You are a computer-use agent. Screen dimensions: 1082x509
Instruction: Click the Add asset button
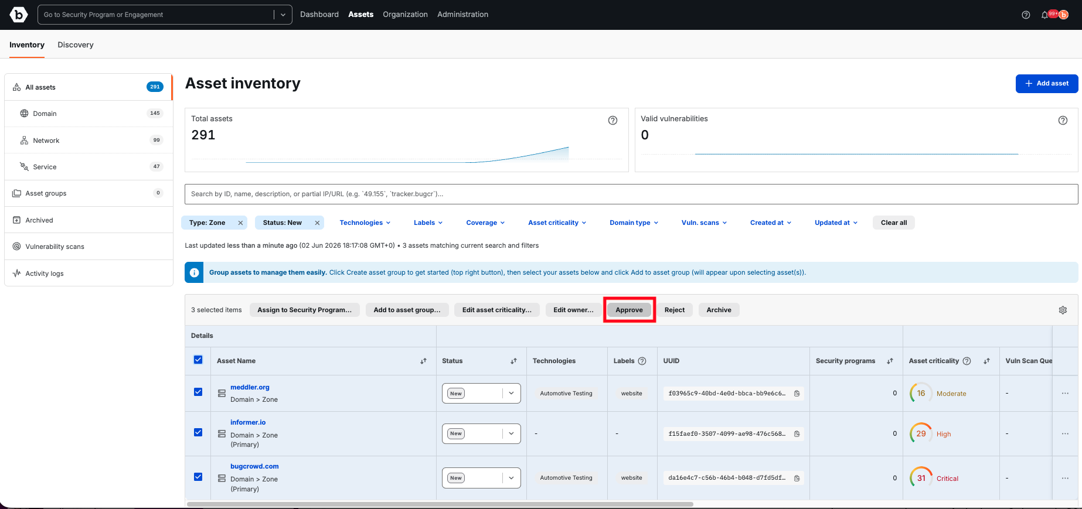(x=1047, y=83)
